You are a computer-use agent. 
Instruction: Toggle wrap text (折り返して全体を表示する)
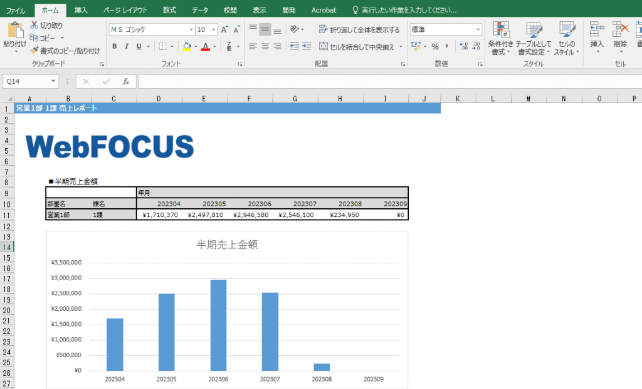point(359,29)
